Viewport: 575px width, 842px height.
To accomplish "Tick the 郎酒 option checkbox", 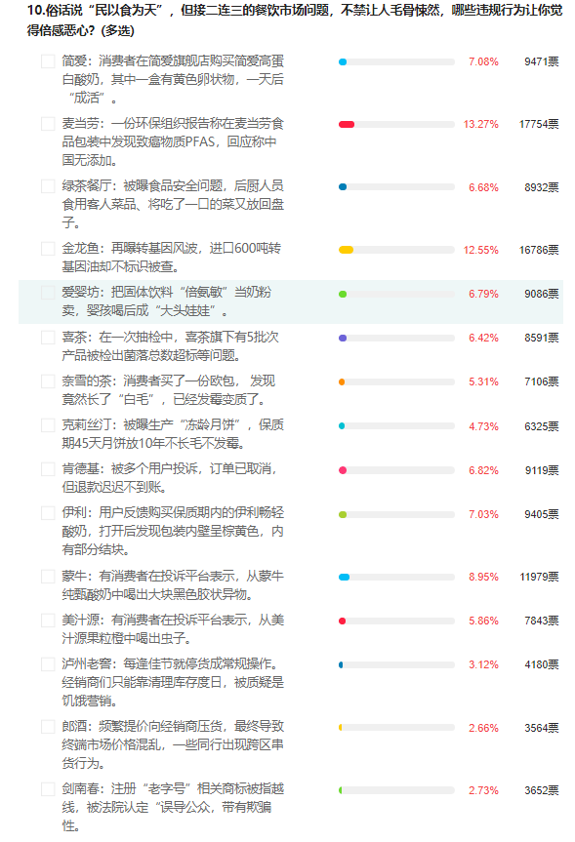I will coord(48,727).
